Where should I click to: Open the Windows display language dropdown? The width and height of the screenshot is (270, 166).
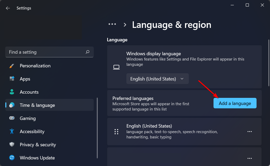[157, 78]
